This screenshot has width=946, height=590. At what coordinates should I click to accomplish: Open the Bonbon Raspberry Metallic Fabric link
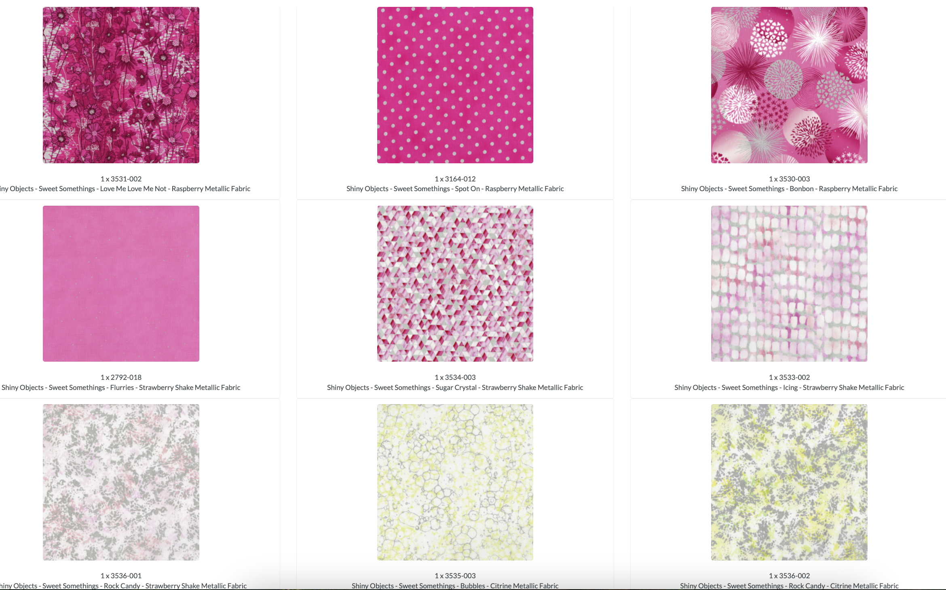pos(789,189)
